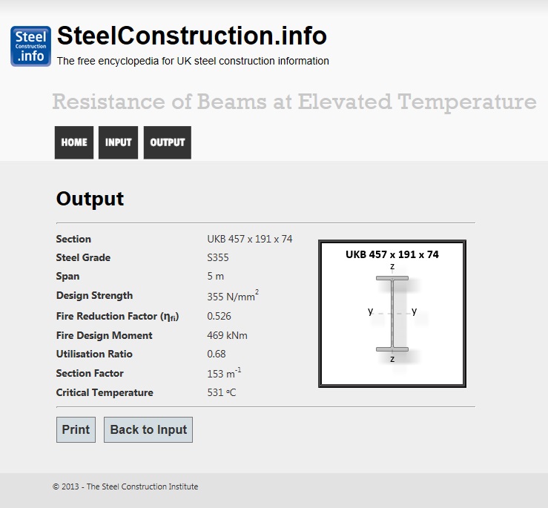Click the section factor value 153 m⁻¹

224,374
